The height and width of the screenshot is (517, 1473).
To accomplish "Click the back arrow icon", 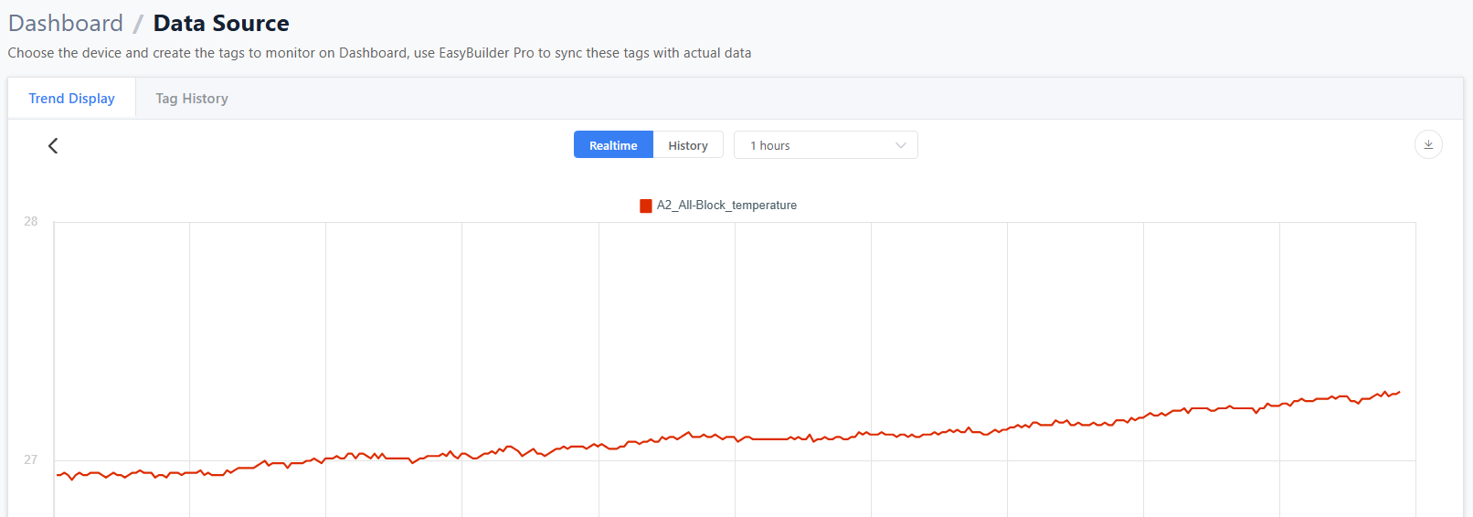I will [x=53, y=146].
